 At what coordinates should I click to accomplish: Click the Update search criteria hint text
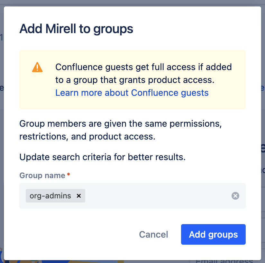(102, 157)
